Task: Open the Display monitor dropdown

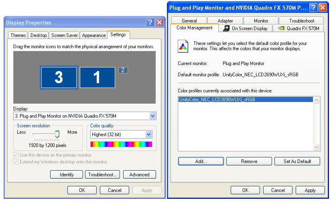Action: point(152,116)
